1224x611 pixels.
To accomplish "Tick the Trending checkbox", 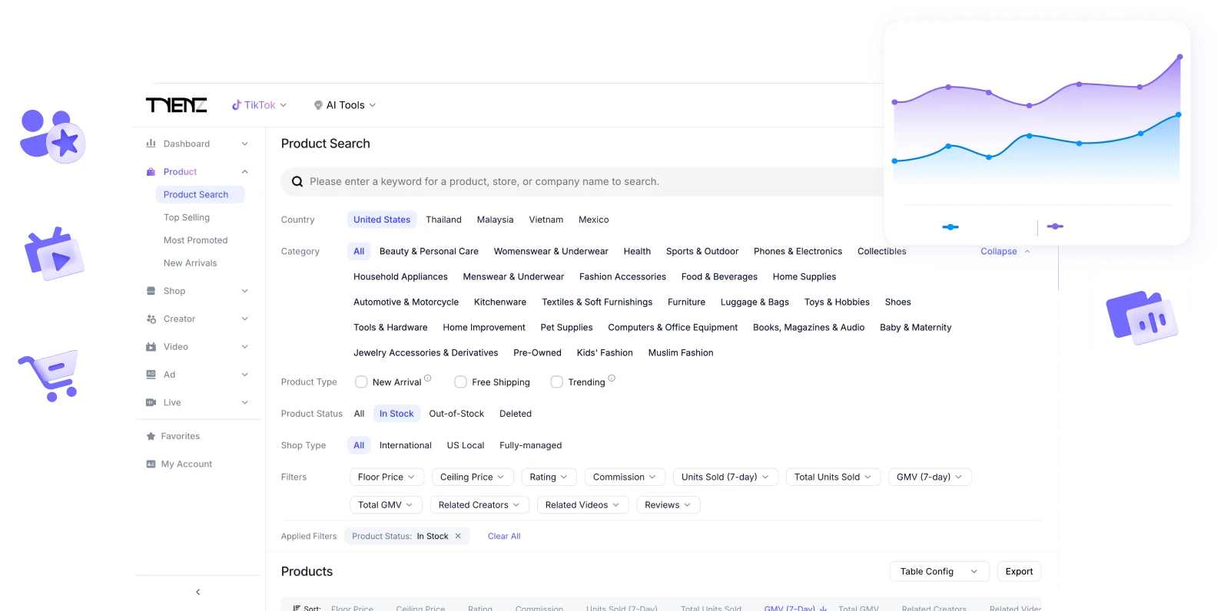I will [557, 381].
